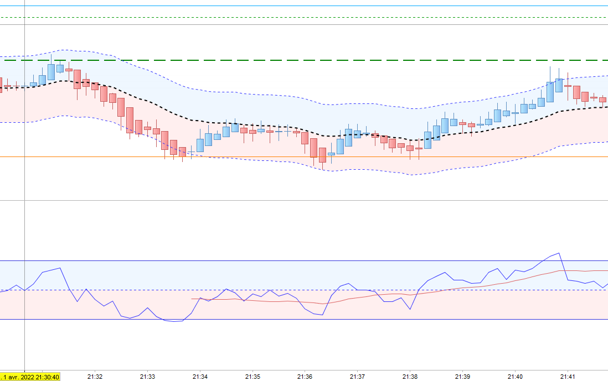Click the 21:38 time axis label
Screen dimensions: 608x381
tap(410, 377)
